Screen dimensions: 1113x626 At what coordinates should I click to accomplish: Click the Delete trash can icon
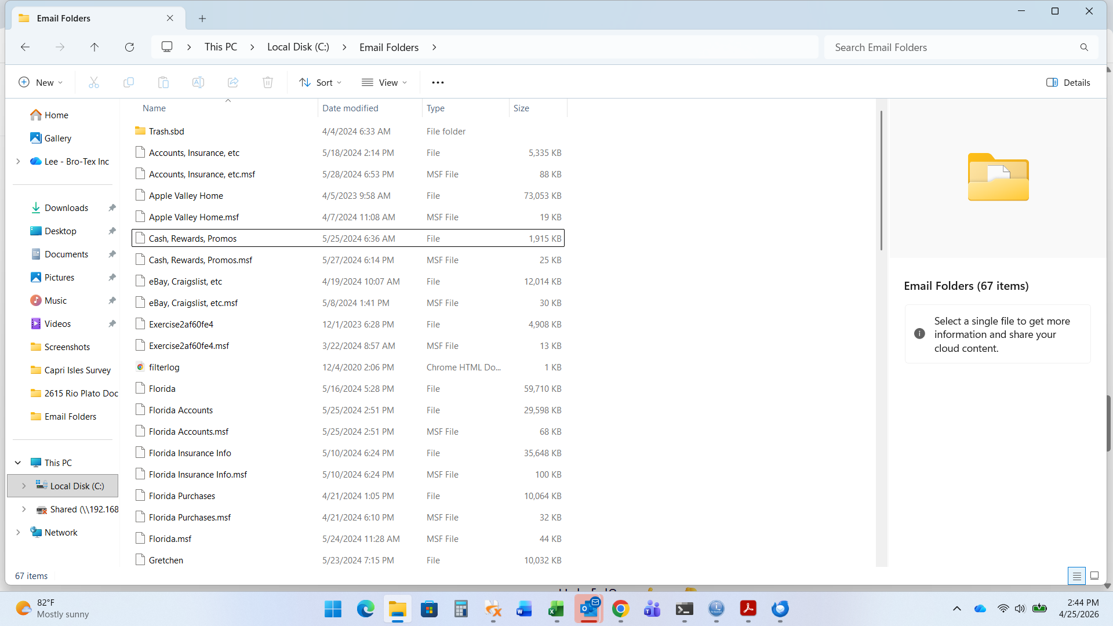267,82
